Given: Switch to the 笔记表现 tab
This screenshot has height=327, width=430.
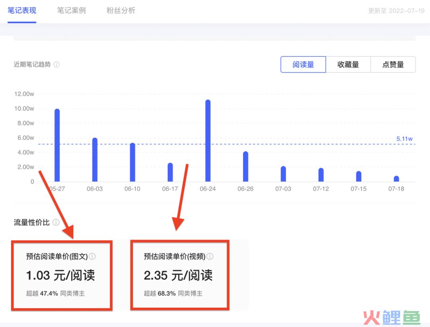Looking at the screenshot, I should click(x=22, y=11).
